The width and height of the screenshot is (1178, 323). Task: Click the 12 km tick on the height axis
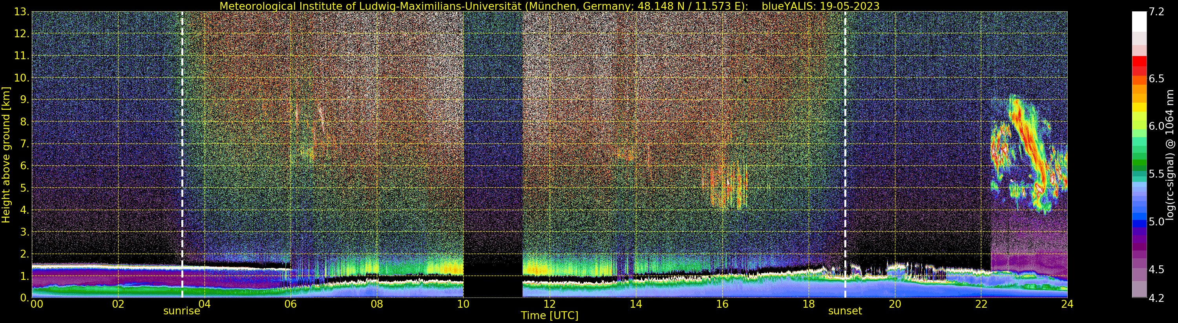[21, 34]
